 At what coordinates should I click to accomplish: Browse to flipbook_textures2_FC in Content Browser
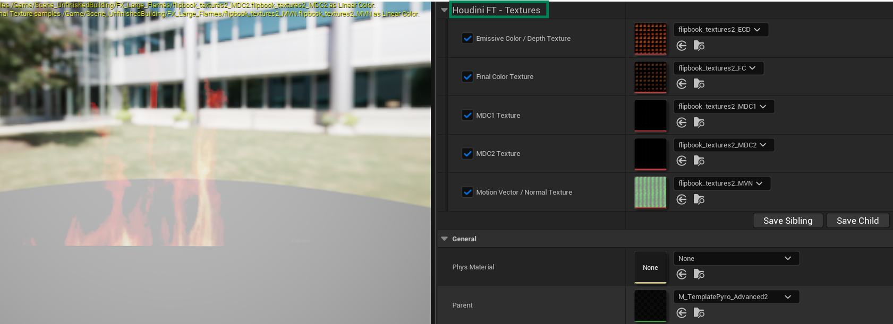(699, 84)
